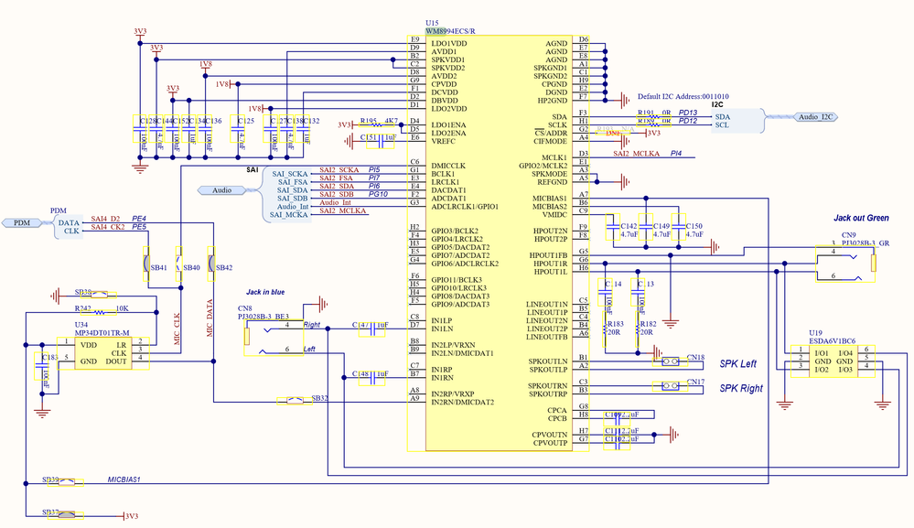Click the I2C harness heading
Image resolution: width=914 pixels, height=528 pixels.
click(717, 105)
